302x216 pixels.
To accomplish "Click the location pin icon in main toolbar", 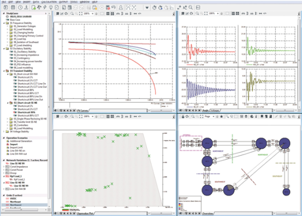I will click(51, 8).
